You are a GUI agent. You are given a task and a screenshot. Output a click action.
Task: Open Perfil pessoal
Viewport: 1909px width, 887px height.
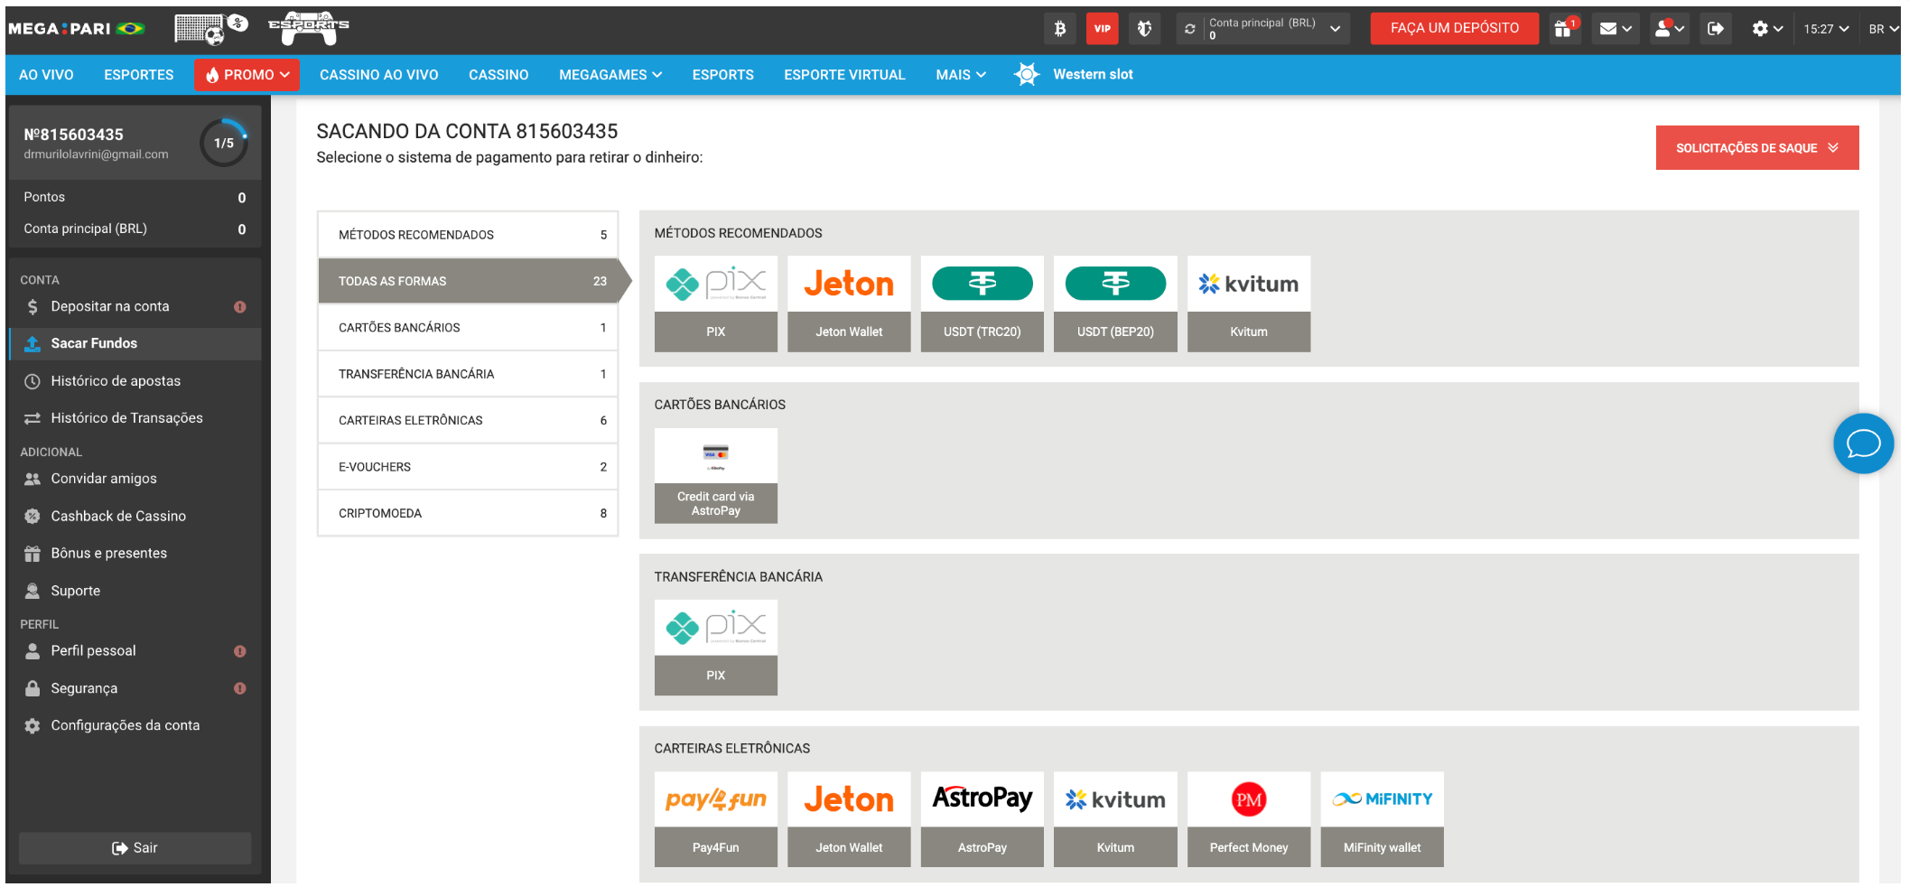pos(135,650)
